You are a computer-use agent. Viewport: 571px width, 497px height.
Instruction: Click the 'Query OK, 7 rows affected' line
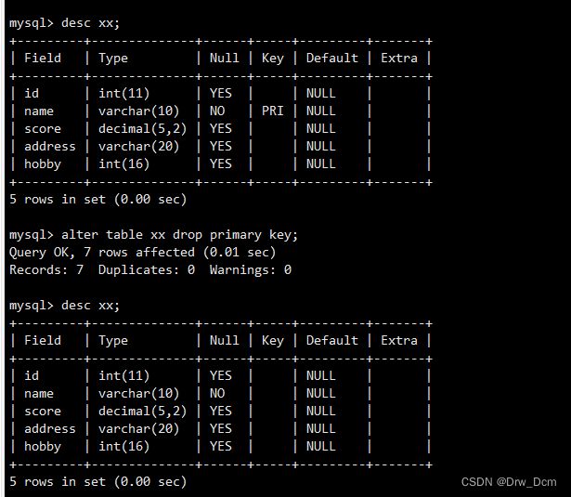142,252
